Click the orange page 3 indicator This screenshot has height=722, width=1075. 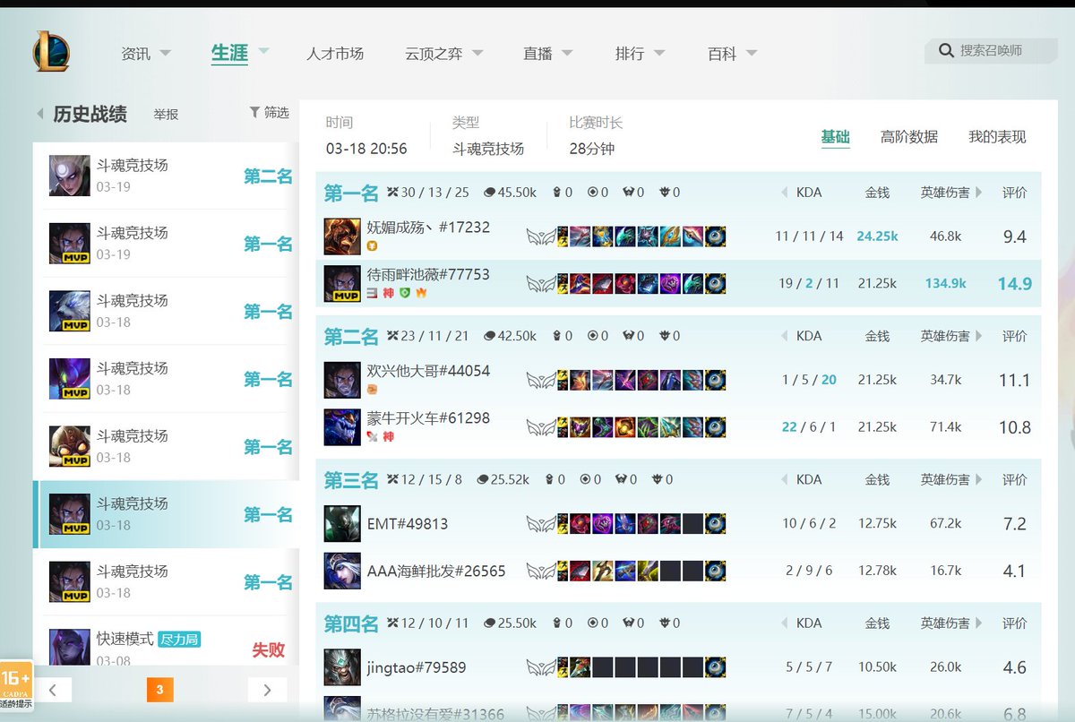[x=159, y=689]
